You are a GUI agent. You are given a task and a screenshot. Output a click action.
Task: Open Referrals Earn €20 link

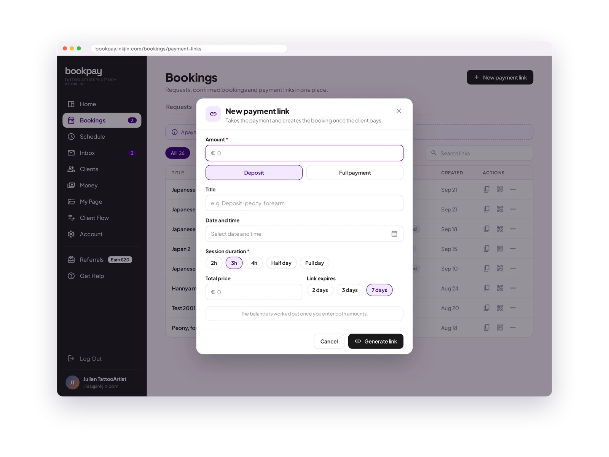(x=102, y=260)
